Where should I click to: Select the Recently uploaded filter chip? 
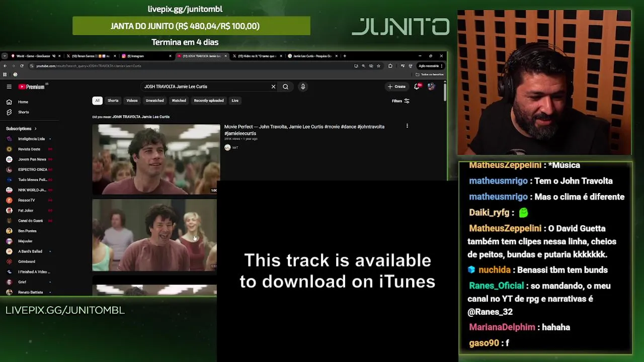(x=209, y=101)
